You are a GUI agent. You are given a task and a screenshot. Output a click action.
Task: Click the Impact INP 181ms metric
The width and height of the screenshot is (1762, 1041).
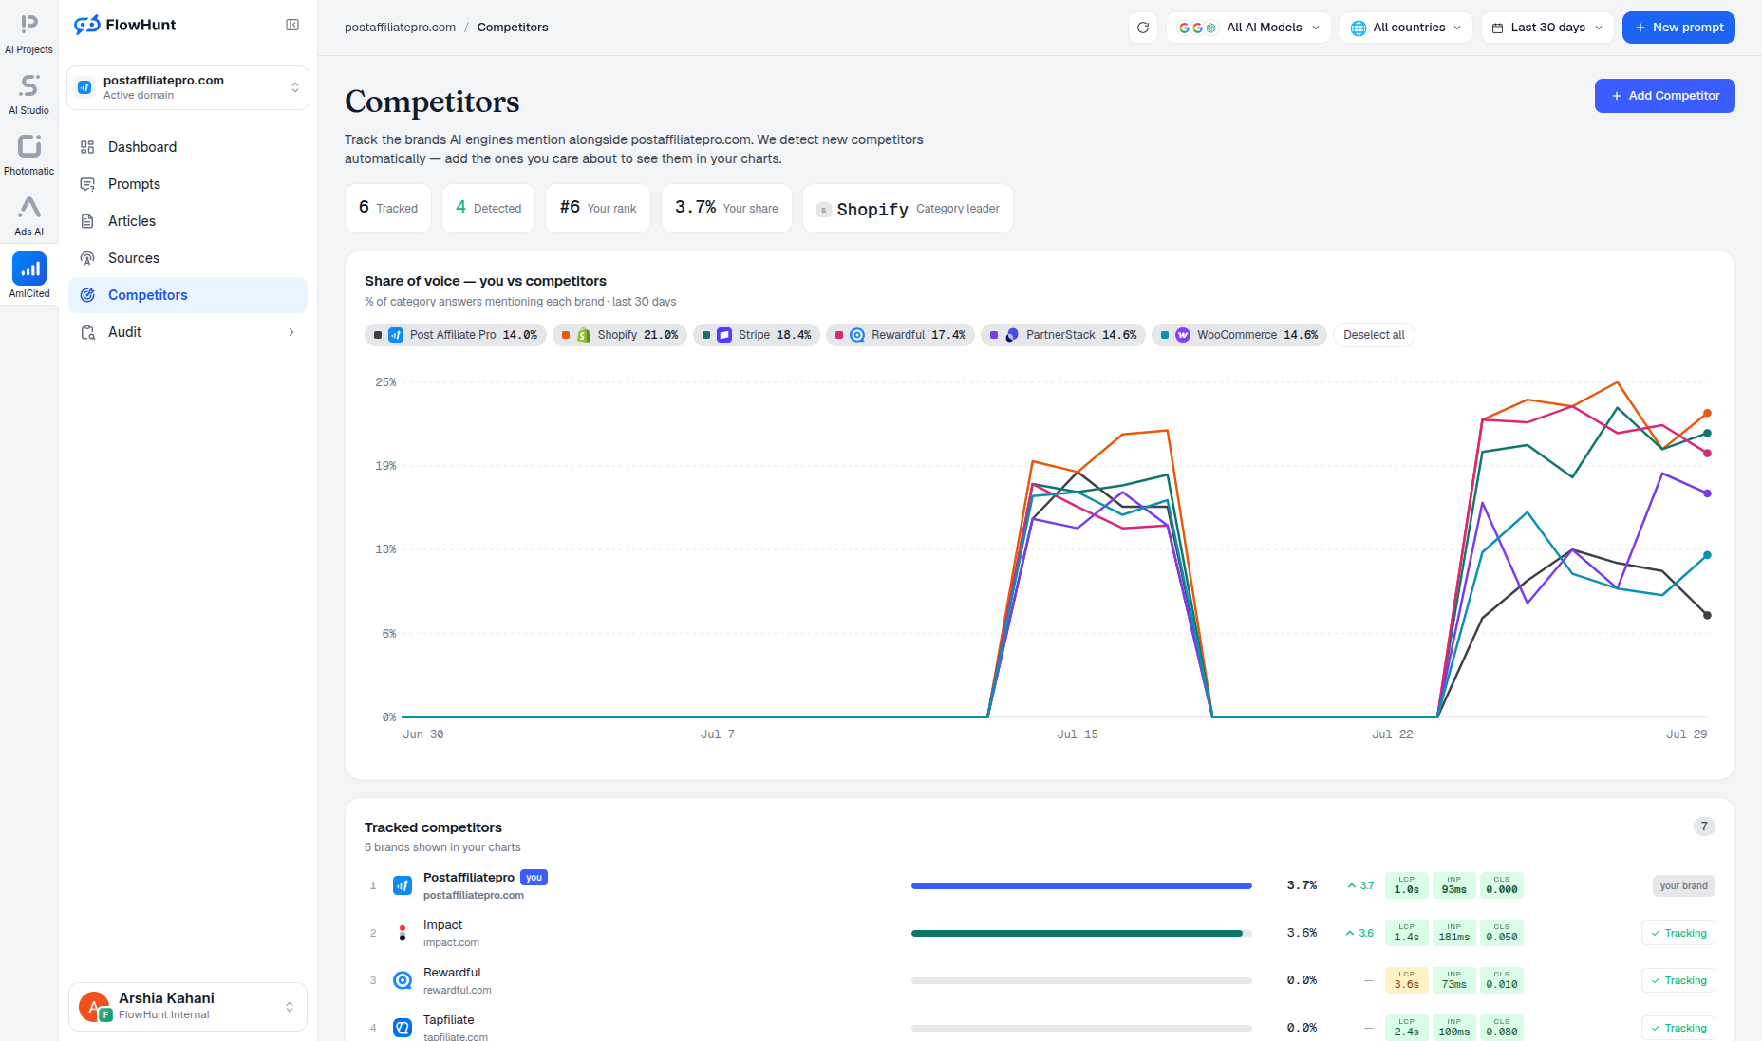tap(1454, 933)
